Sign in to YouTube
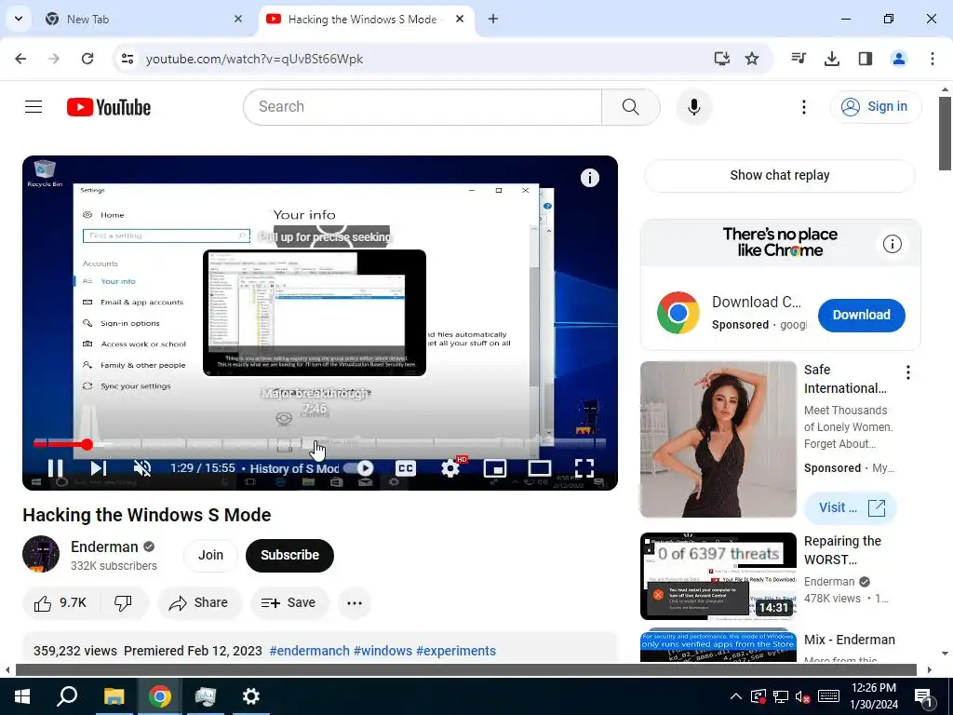Screen dimensions: 953x715 [875, 107]
